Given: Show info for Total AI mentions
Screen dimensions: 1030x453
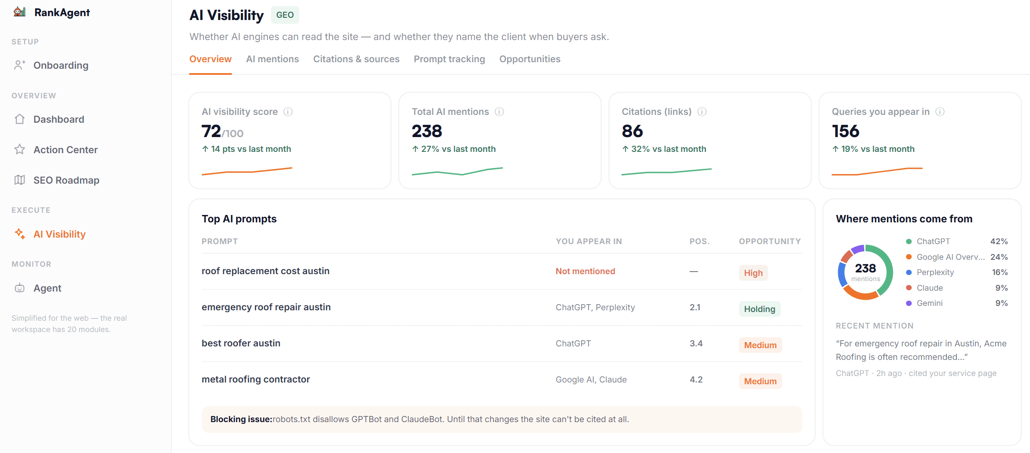Looking at the screenshot, I should coord(499,112).
